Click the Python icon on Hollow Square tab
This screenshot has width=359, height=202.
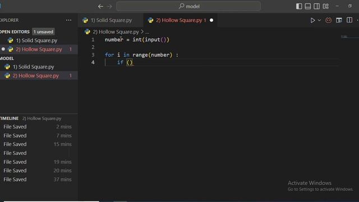[150, 20]
